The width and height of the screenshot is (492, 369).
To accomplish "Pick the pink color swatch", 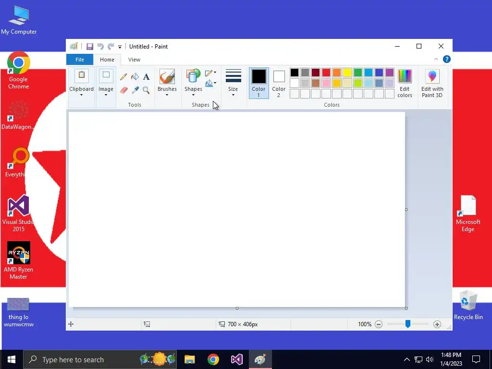I will 326,83.
